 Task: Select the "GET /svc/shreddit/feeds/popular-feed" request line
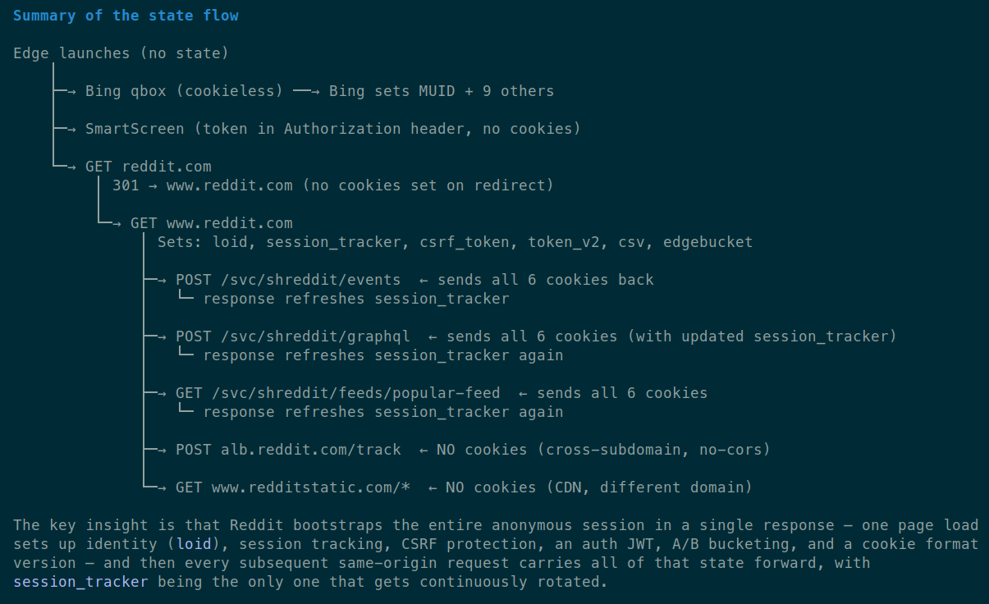pyautogui.click(x=337, y=393)
